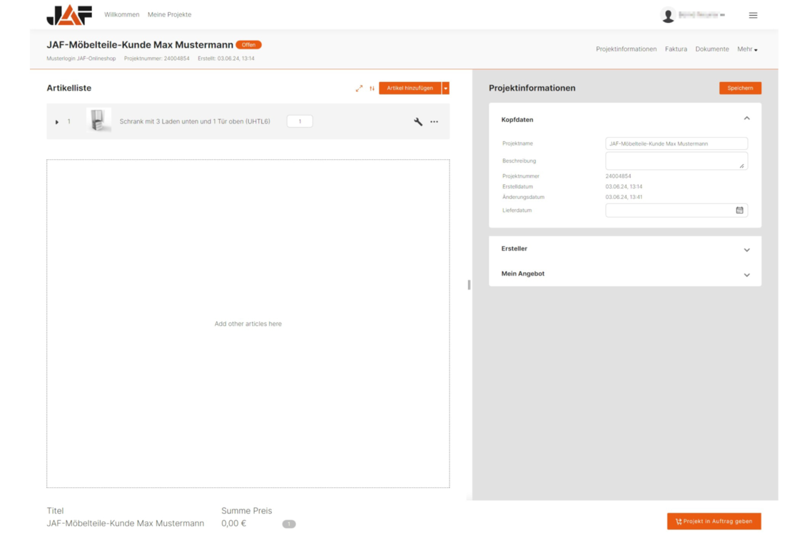Viewport: 807px width, 538px height.
Task: Expand the Schrank article row triangle
Action: click(x=57, y=122)
